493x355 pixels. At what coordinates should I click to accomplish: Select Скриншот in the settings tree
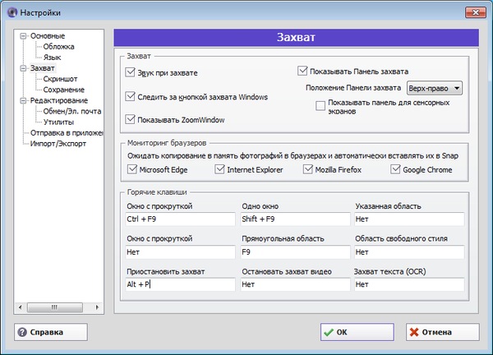(61, 79)
